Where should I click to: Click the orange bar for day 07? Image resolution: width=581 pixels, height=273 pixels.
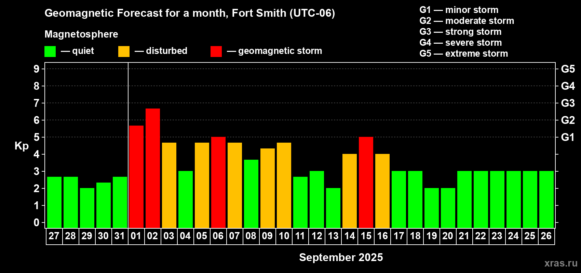tap(235, 185)
